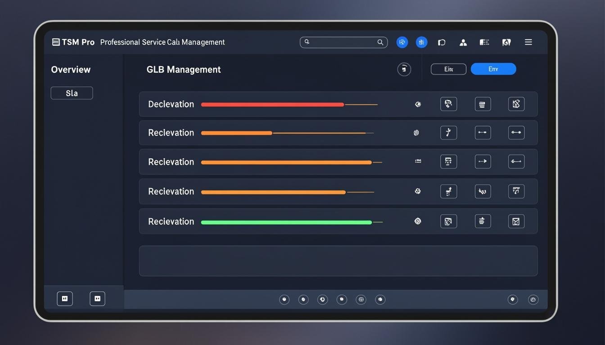Click the red Declevation progress bar
This screenshot has width=605, height=345.
coord(272,105)
